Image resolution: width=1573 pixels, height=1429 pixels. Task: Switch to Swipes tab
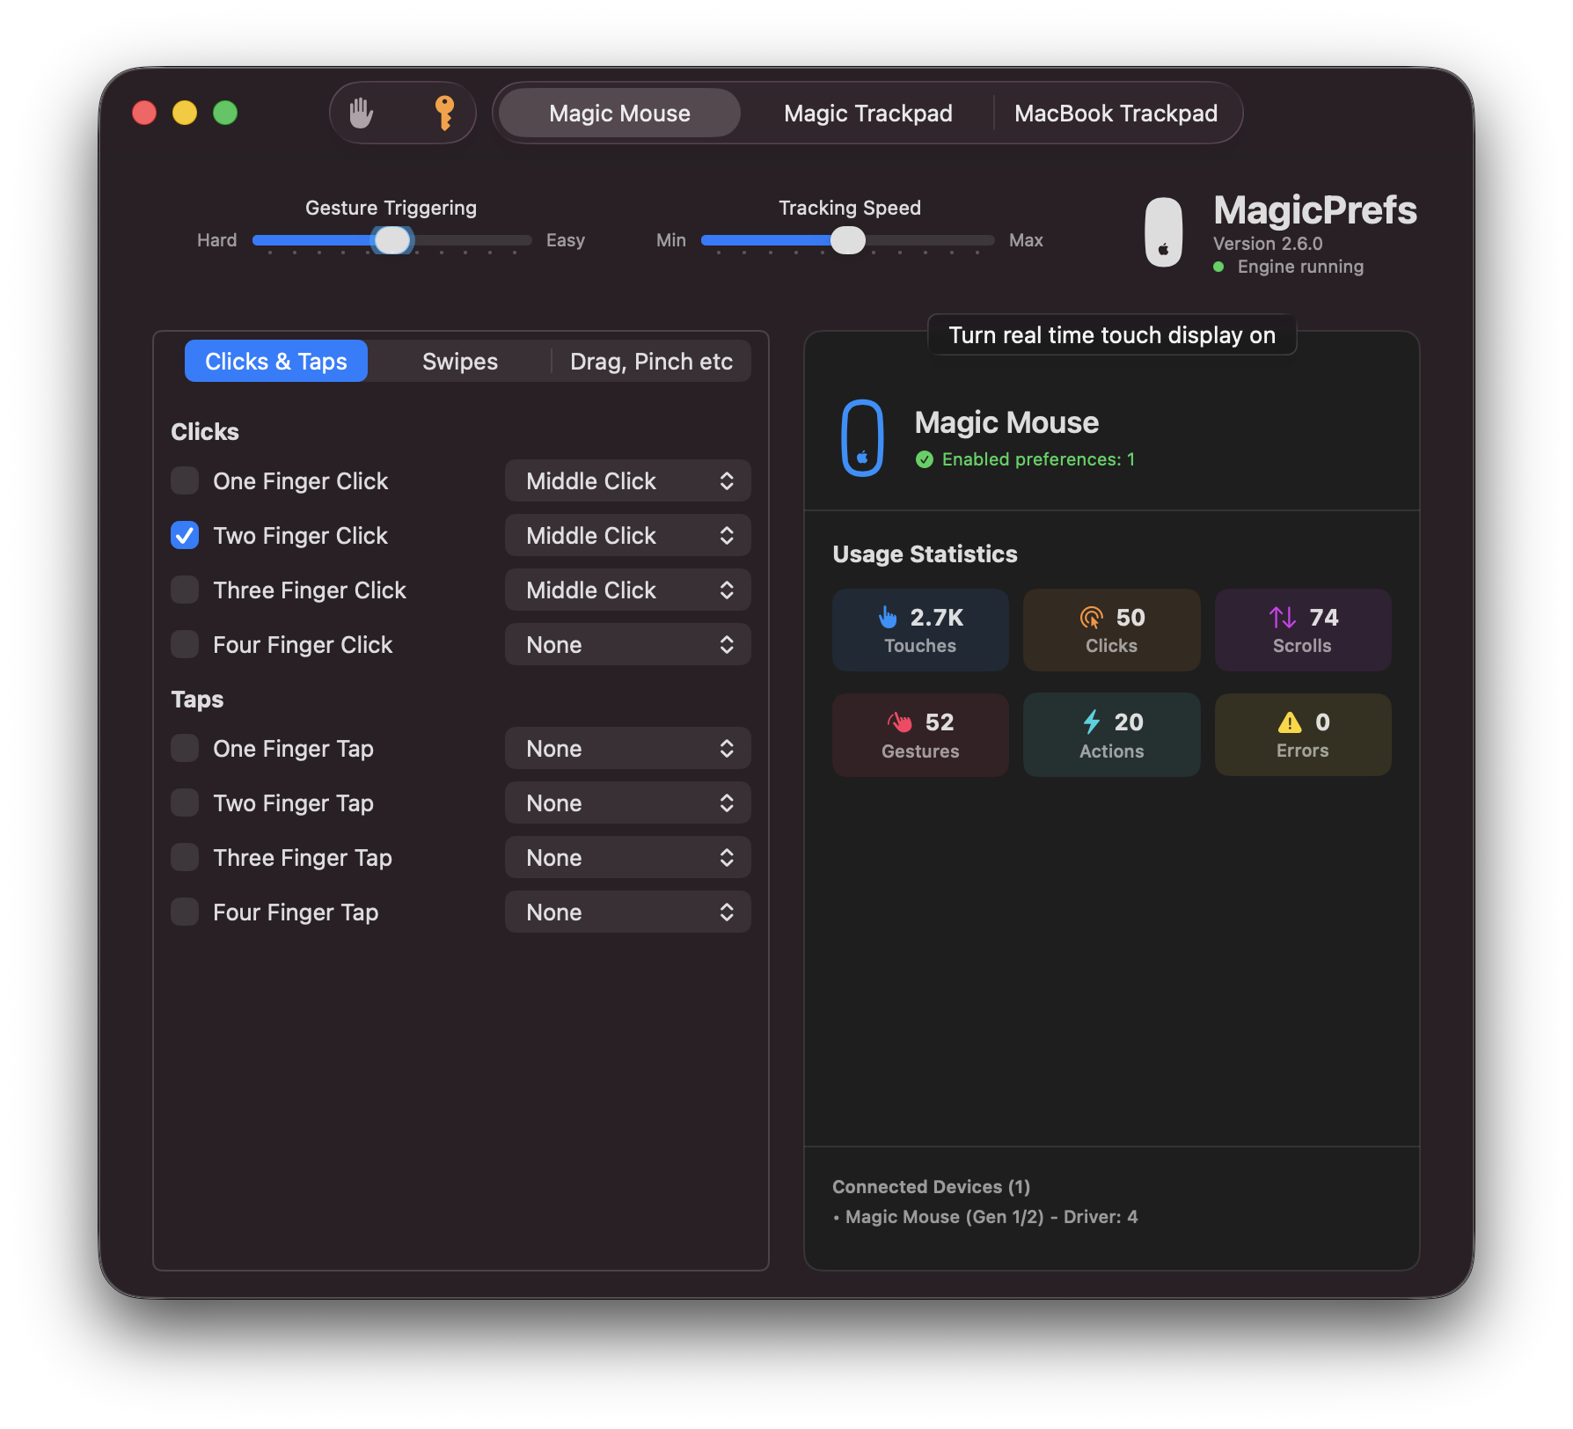tap(460, 362)
